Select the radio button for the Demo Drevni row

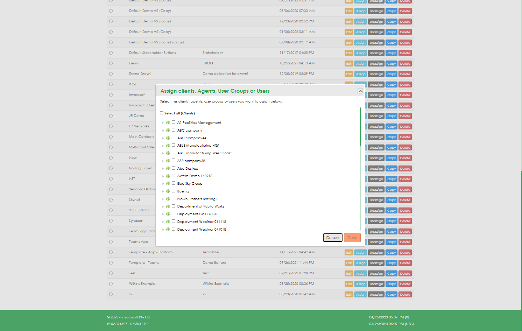(111, 74)
